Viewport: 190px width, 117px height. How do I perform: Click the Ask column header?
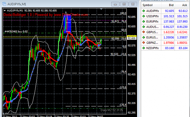click(x=181, y=5)
